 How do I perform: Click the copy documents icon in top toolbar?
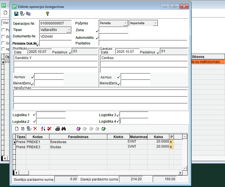pyautogui.click(x=28, y=13)
